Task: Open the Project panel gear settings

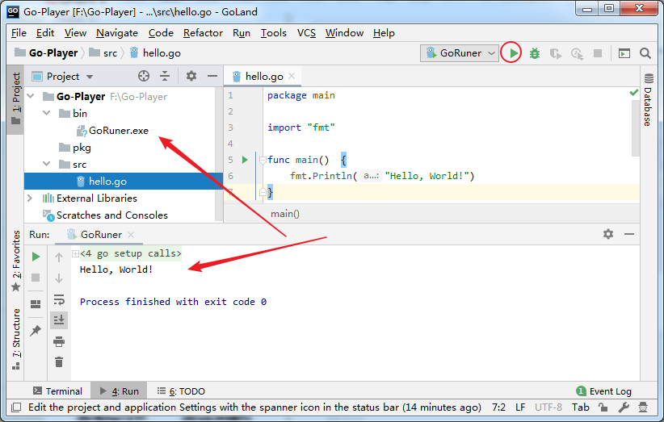Action: (191, 76)
